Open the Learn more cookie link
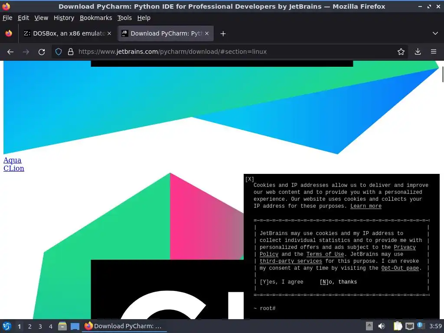444x333 pixels. coord(366,206)
